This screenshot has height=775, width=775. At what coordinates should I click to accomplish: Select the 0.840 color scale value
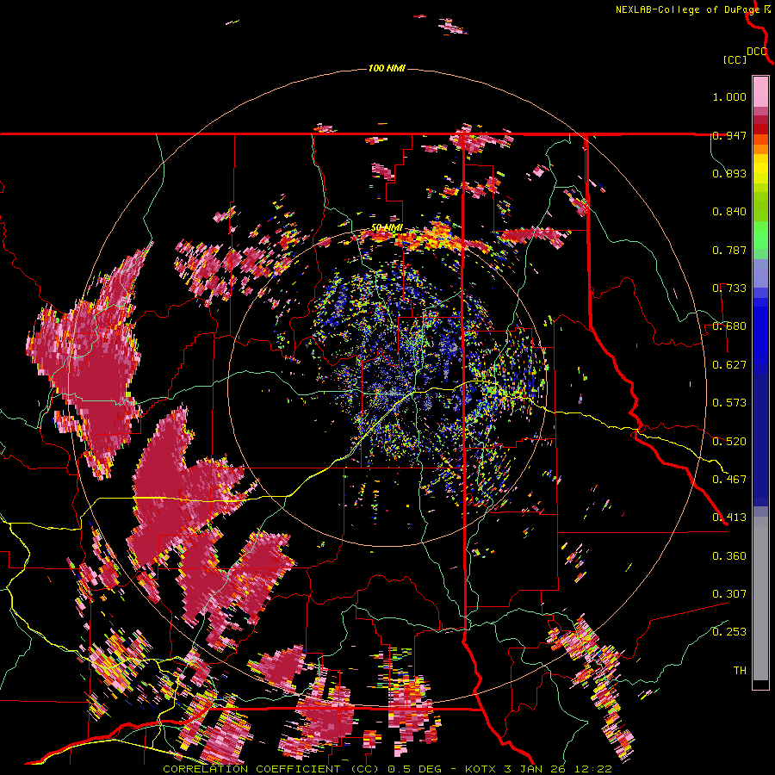729,212
